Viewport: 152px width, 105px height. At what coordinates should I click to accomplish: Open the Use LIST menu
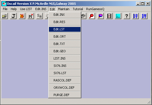[x=26, y=9]
